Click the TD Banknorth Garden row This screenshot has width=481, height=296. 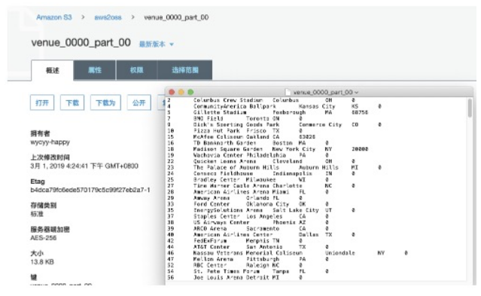click(x=248, y=143)
